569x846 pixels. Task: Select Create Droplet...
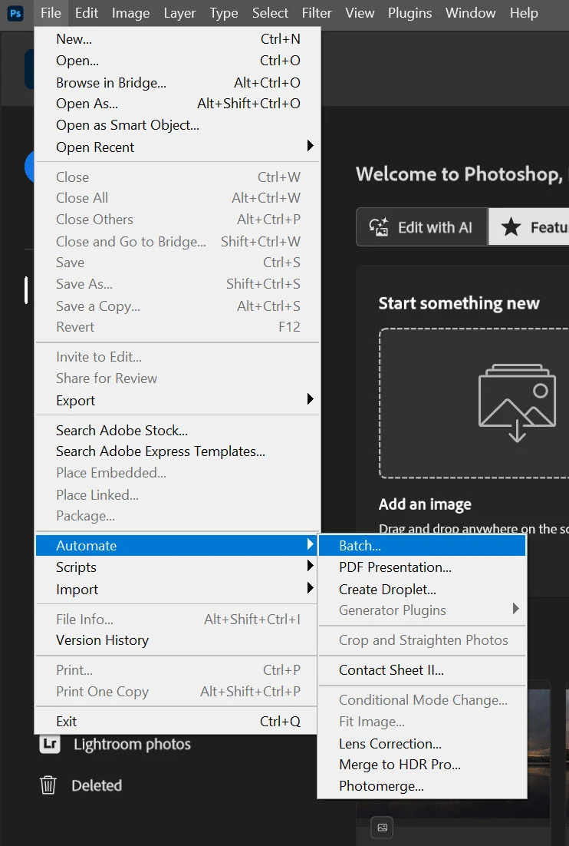click(423, 589)
